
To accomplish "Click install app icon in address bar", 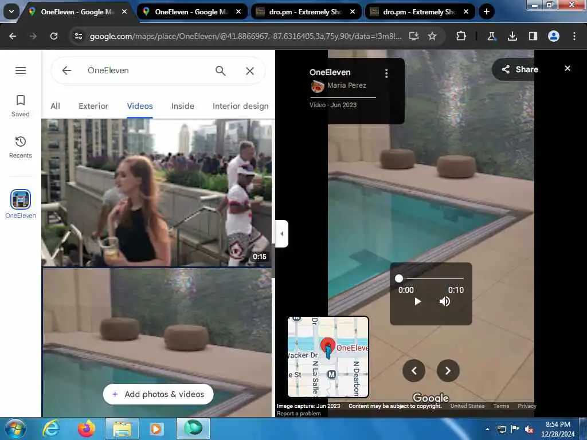I will tap(414, 36).
